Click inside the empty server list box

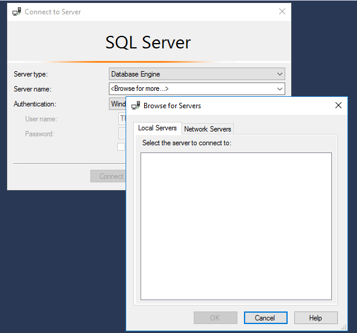pyautogui.click(x=236, y=226)
